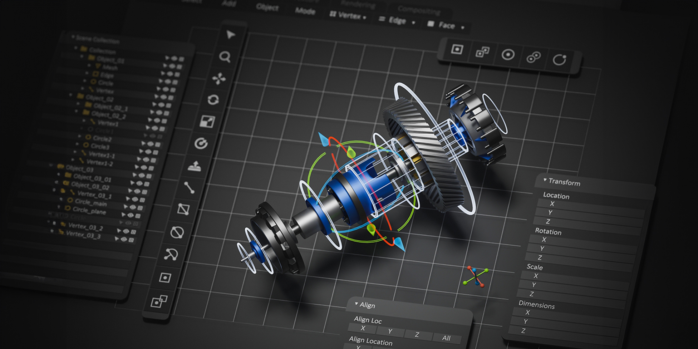Open the Object menu
This screenshot has height=349, width=698.
[x=267, y=7]
